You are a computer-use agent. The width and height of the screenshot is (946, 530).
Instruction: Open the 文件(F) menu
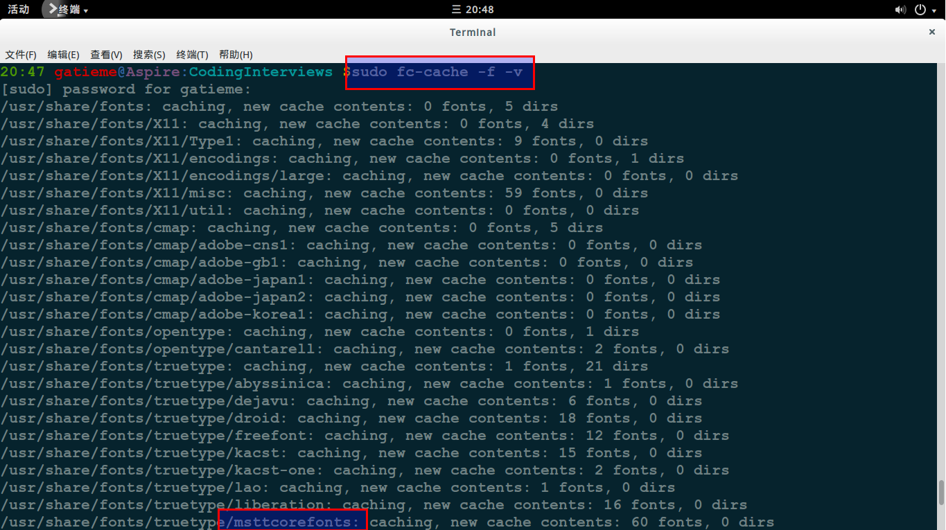click(x=21, y=55)
